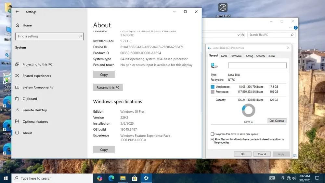Open File Explorer from the taskbar
This screenshot has width=325, height=183.
pyautogui.click(x=123, y=178)
